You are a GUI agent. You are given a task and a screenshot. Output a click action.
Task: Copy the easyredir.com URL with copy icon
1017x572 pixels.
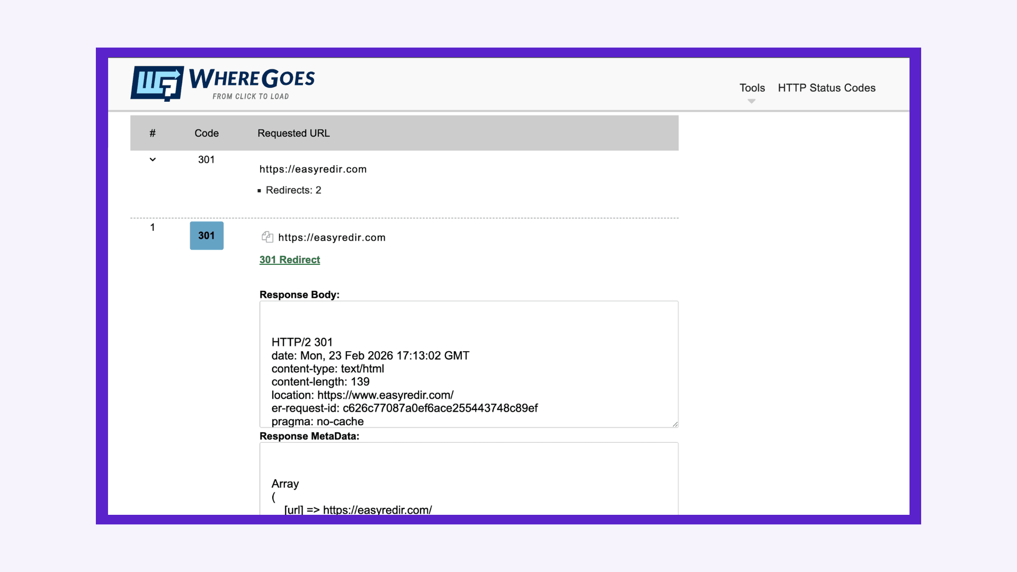267,237
